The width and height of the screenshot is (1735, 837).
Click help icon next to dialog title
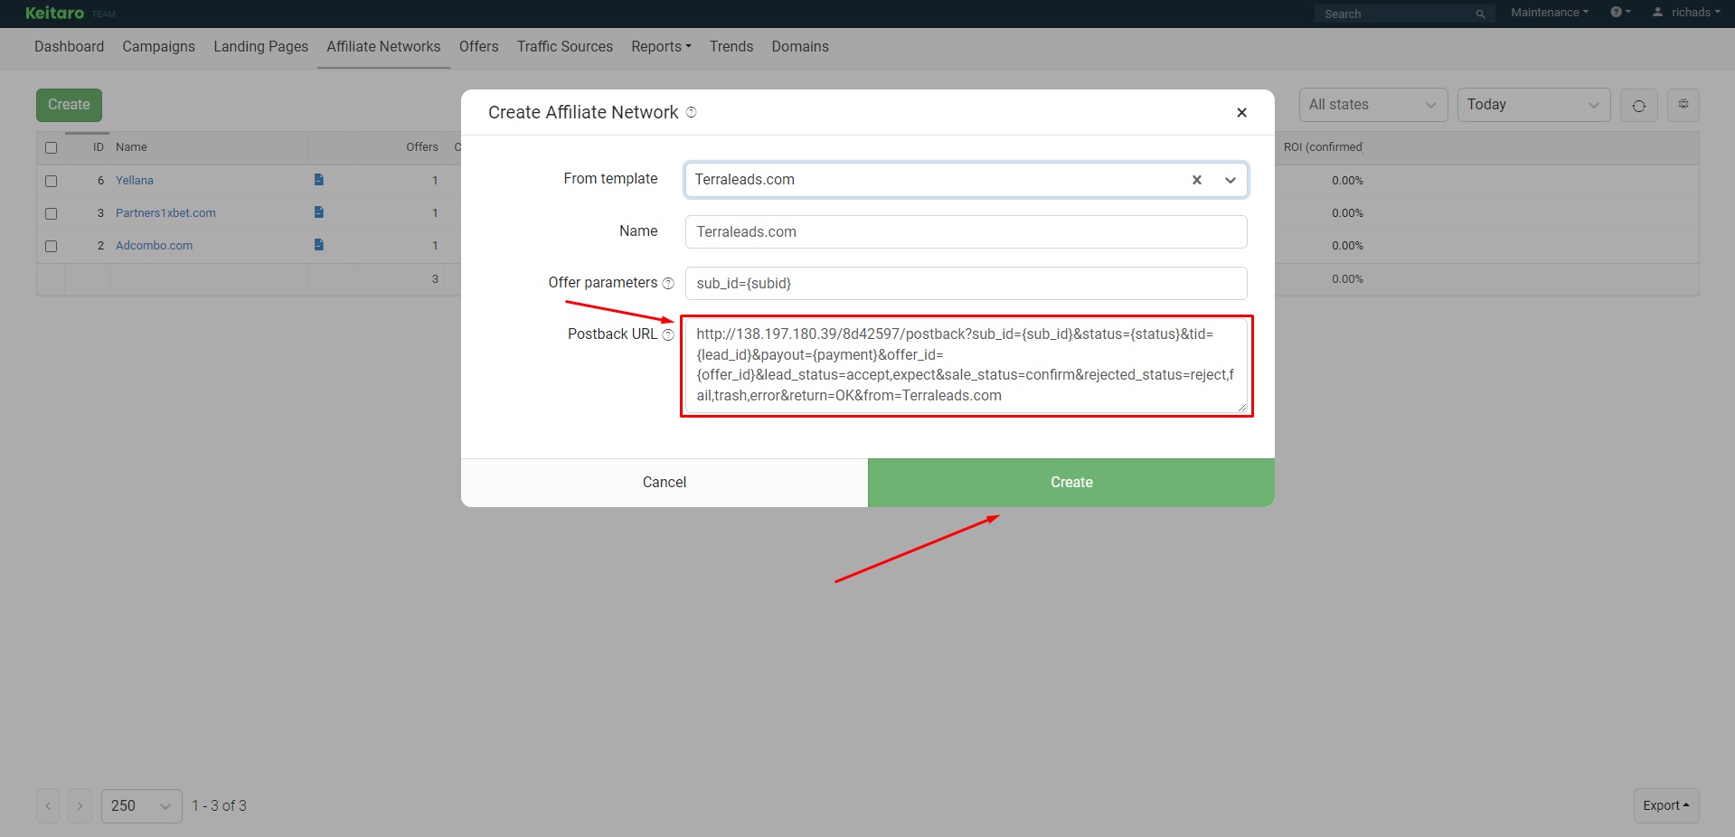(691, 112)
